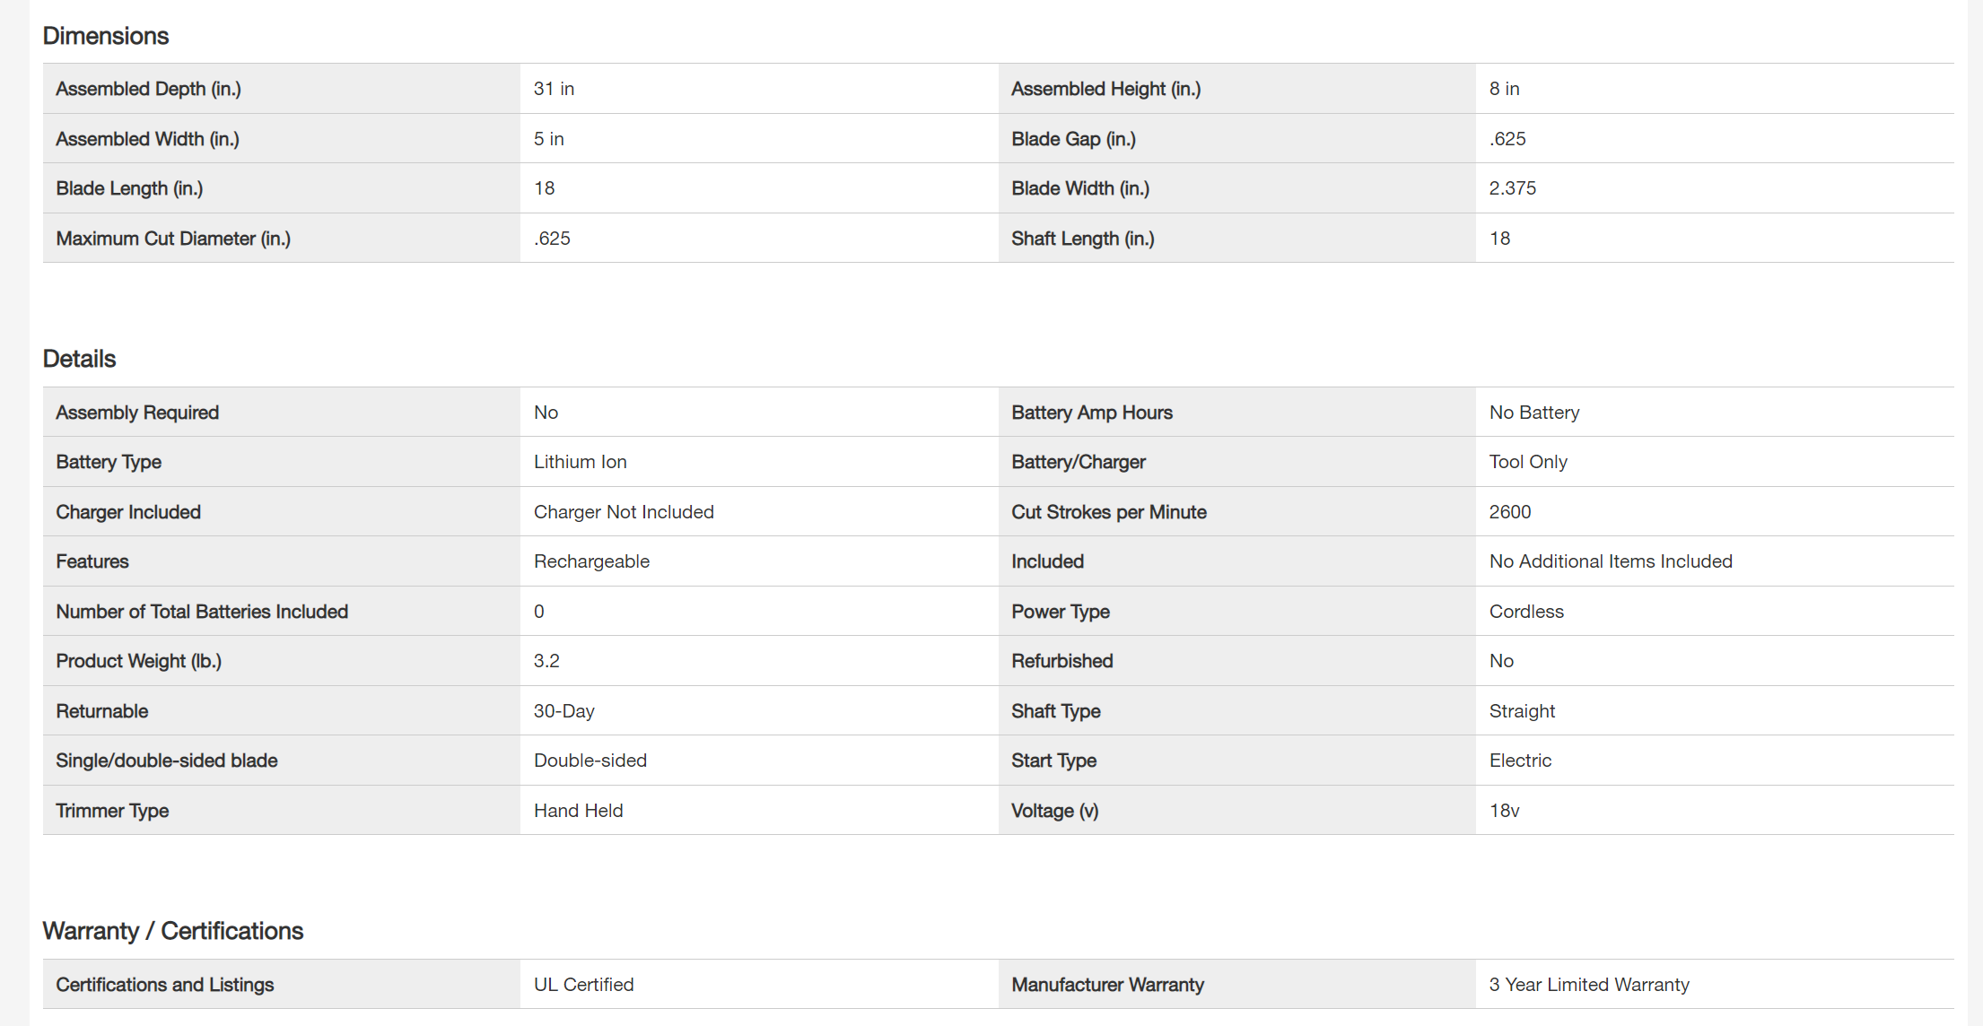Select the No Additional Items Included text
The image size is (1983, 1026).
pyautogui.click(x=1611, y=561)
